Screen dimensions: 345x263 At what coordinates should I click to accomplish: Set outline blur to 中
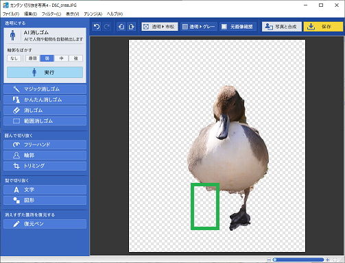click(61, 58)
